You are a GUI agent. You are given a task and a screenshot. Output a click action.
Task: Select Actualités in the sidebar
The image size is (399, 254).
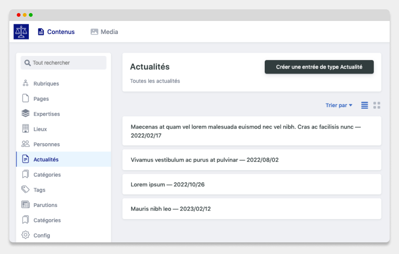tap(63, 159)
